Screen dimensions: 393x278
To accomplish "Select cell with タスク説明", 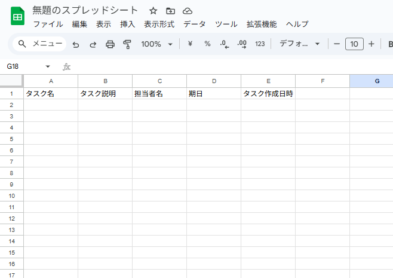I will click(105, 93).
